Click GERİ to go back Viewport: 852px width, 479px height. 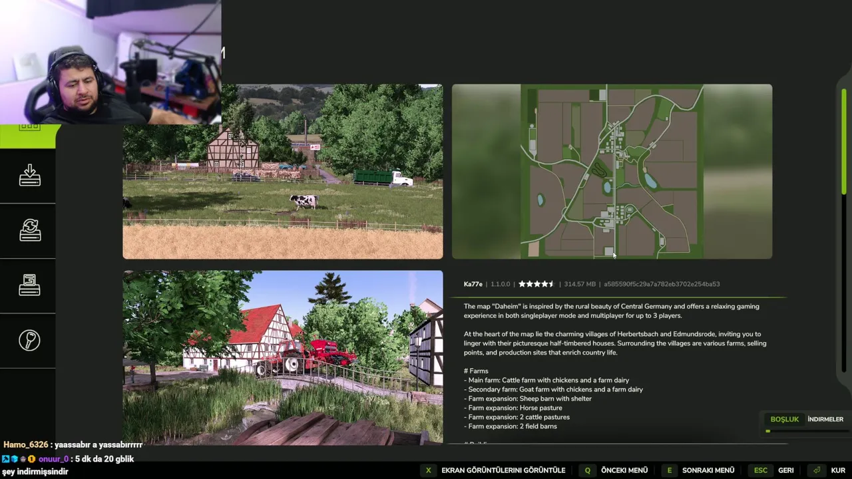785,470
